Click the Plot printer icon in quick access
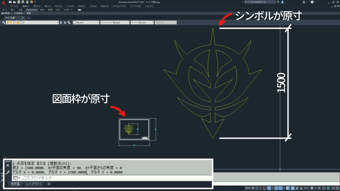Viewport: 340px width, 191px height. click(x=27, y=2)
